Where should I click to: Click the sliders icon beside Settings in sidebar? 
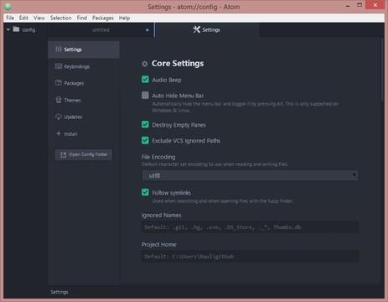59,49
